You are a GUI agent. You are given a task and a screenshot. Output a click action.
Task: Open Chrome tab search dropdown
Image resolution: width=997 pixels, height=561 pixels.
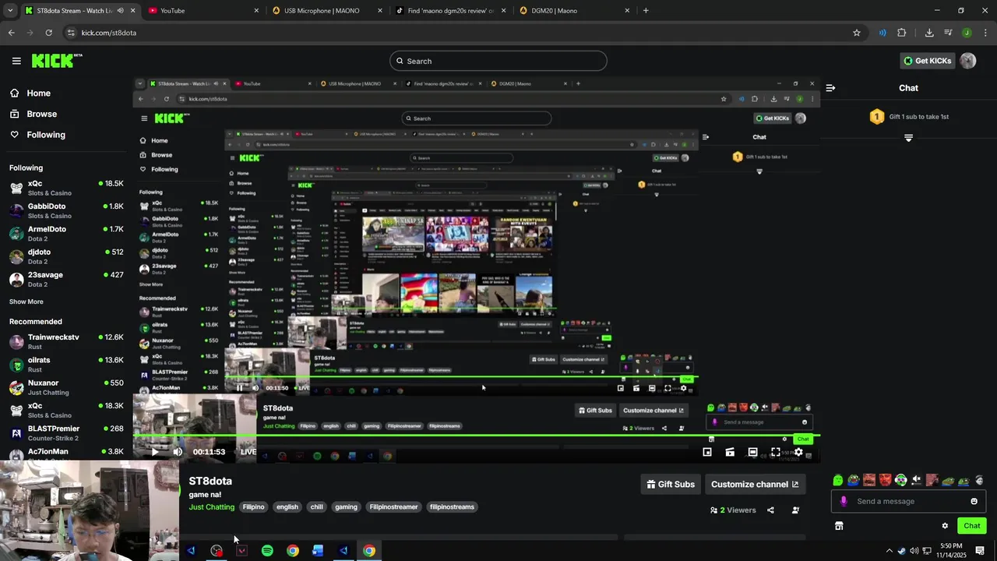(10, 11)
